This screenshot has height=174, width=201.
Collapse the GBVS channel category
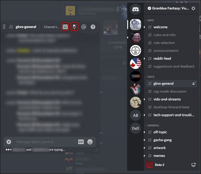pyautogui.click(x=150, y=77)
